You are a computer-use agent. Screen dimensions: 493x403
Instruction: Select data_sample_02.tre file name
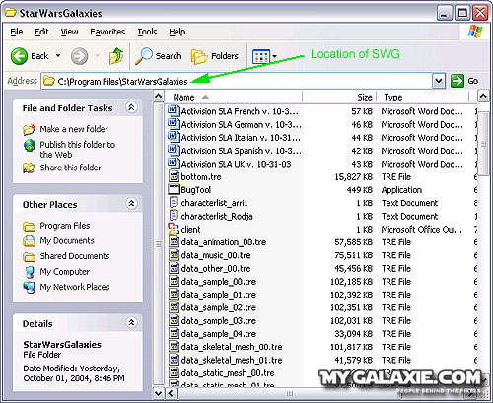click(219, 307)
